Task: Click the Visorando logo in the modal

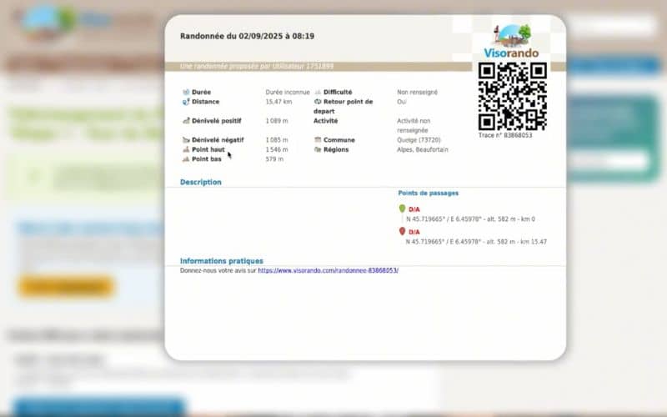Action: pos(511,42)
